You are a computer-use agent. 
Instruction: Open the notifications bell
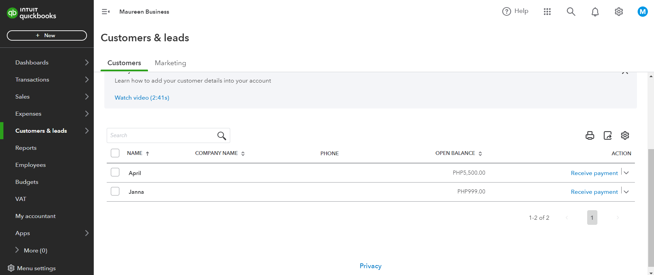595,12
